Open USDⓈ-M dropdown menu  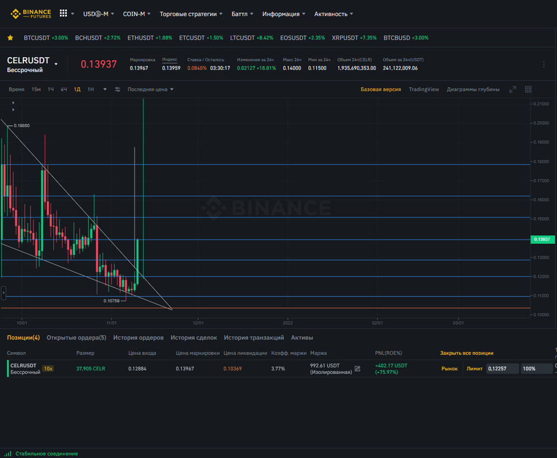98,14
